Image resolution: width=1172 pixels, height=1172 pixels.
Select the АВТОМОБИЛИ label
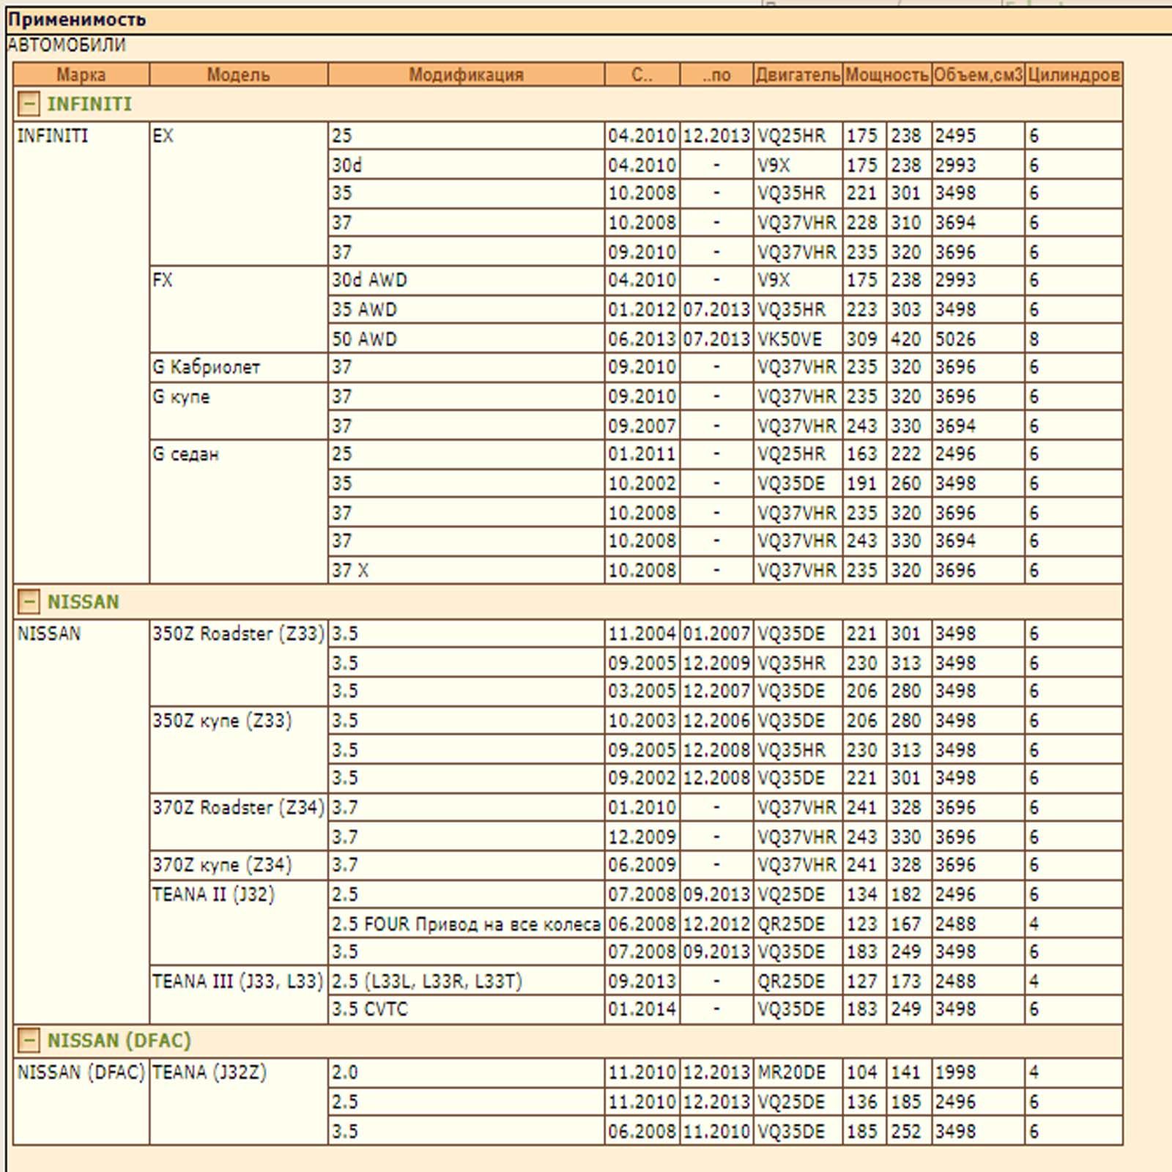67,45
